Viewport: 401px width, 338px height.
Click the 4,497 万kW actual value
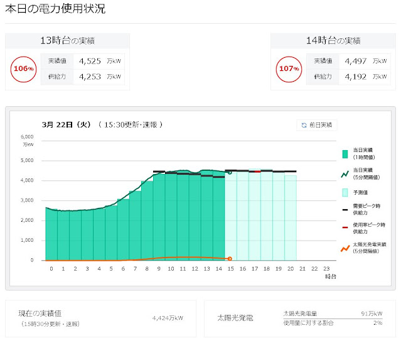click(x=365, y=61)
